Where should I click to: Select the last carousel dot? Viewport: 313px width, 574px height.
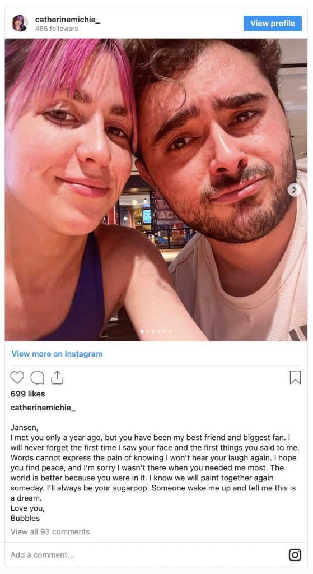pos(170,331)
